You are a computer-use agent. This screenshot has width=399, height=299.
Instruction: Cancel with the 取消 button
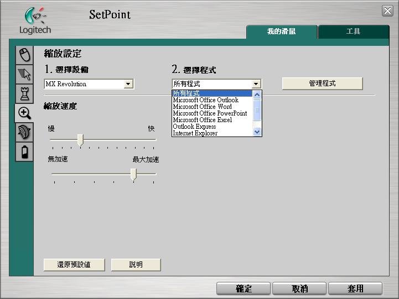click(299, 288)
